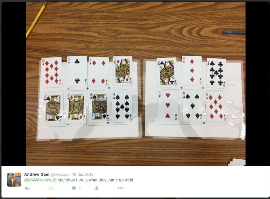Click the 8 of diamonds card in photo

(216, 107)
